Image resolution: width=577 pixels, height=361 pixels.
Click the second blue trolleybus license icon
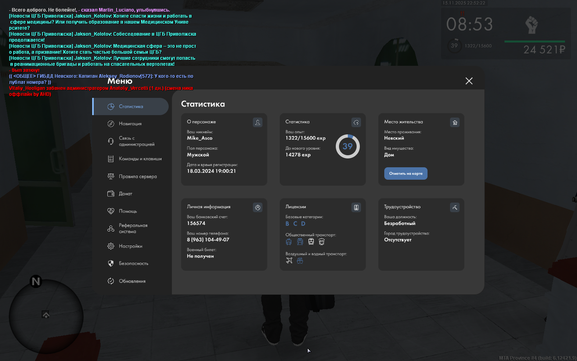[300, 242]
